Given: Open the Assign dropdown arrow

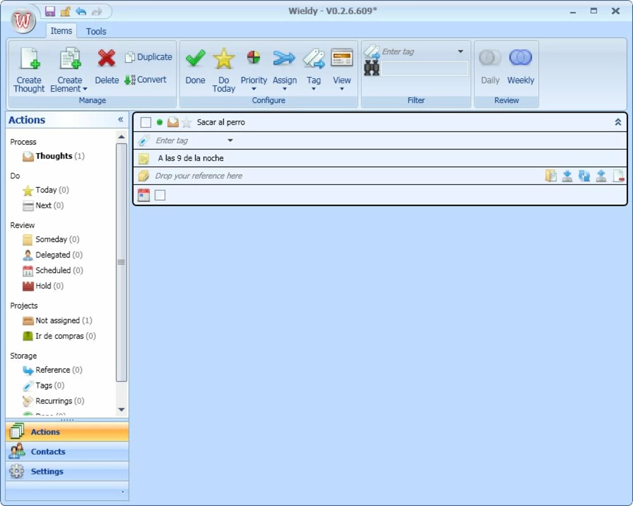Looking at the screenshot, I should tap(285, 89).
